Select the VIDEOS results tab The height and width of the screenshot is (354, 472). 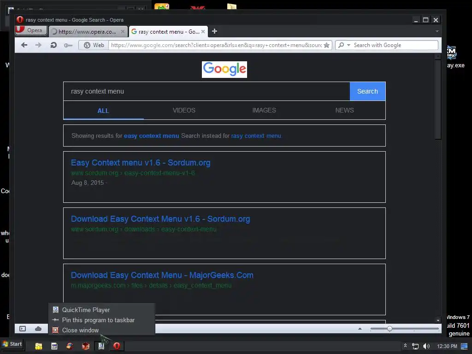pos(184,111)
